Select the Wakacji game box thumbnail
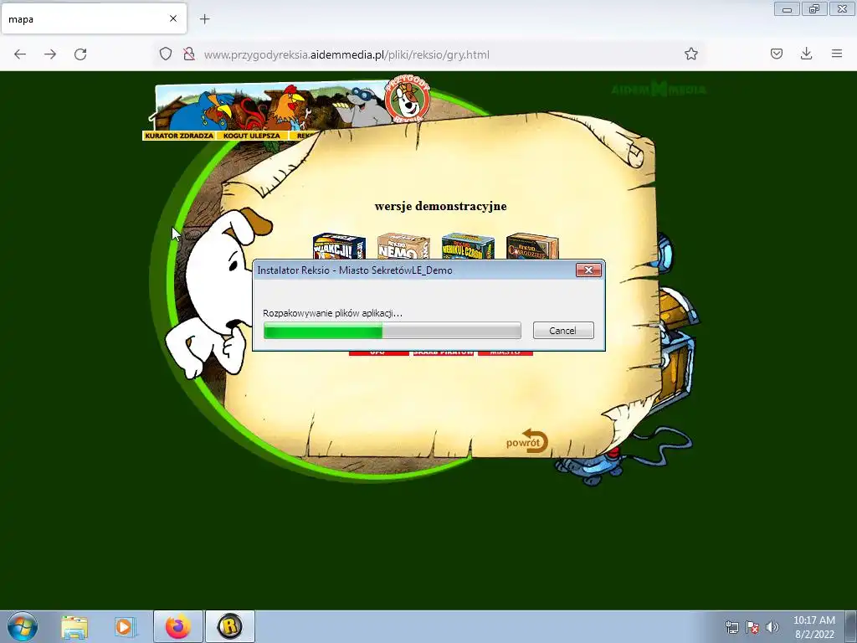Image resolution: width=857 pixels, height=643 pixels. [339, 247]
